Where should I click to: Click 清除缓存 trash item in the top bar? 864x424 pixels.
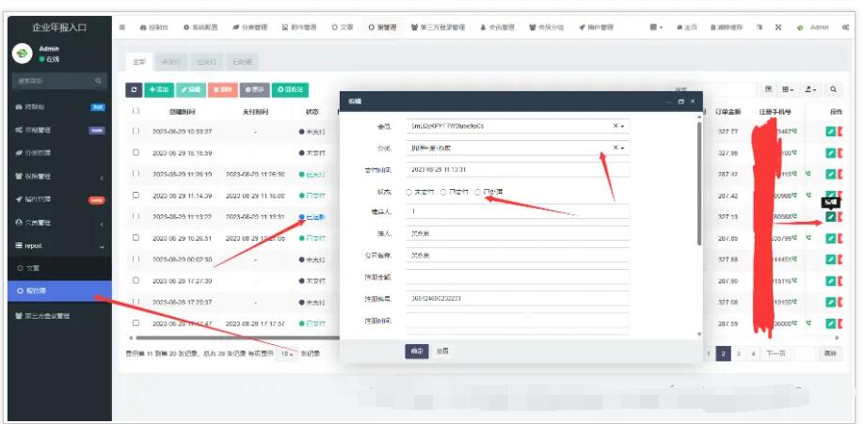pos(727,27)
